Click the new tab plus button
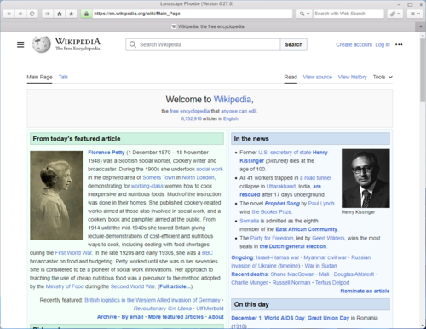426x329 pixels. click(x=421, y=26)
